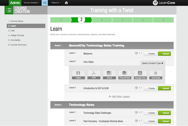Image resolution: width=188 pixels, height=126 pixels.
Task: Choose the Google Doc content type
Action: [140, 74]
